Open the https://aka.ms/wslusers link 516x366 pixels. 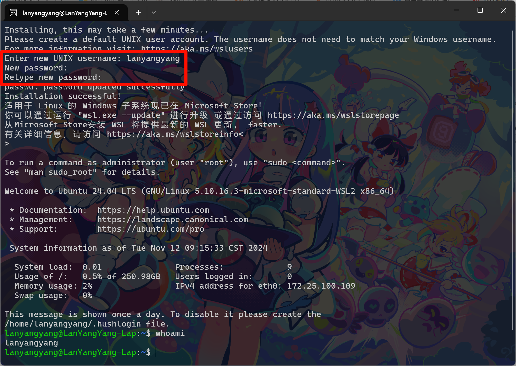197,49
